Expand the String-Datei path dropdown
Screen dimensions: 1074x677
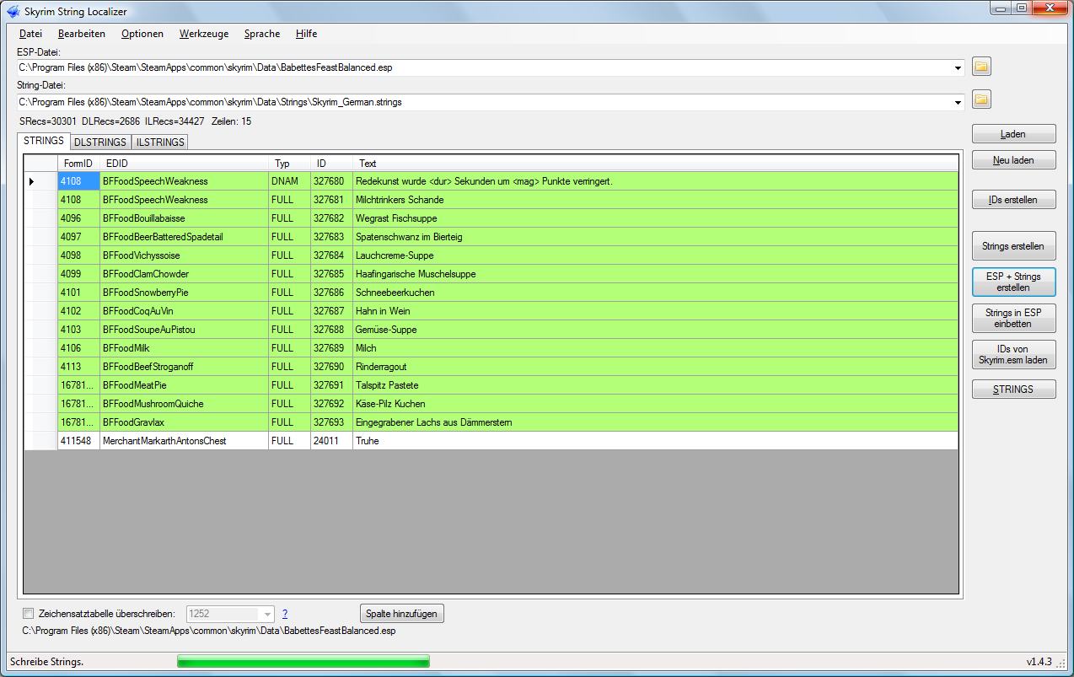[x=958, y=102]
